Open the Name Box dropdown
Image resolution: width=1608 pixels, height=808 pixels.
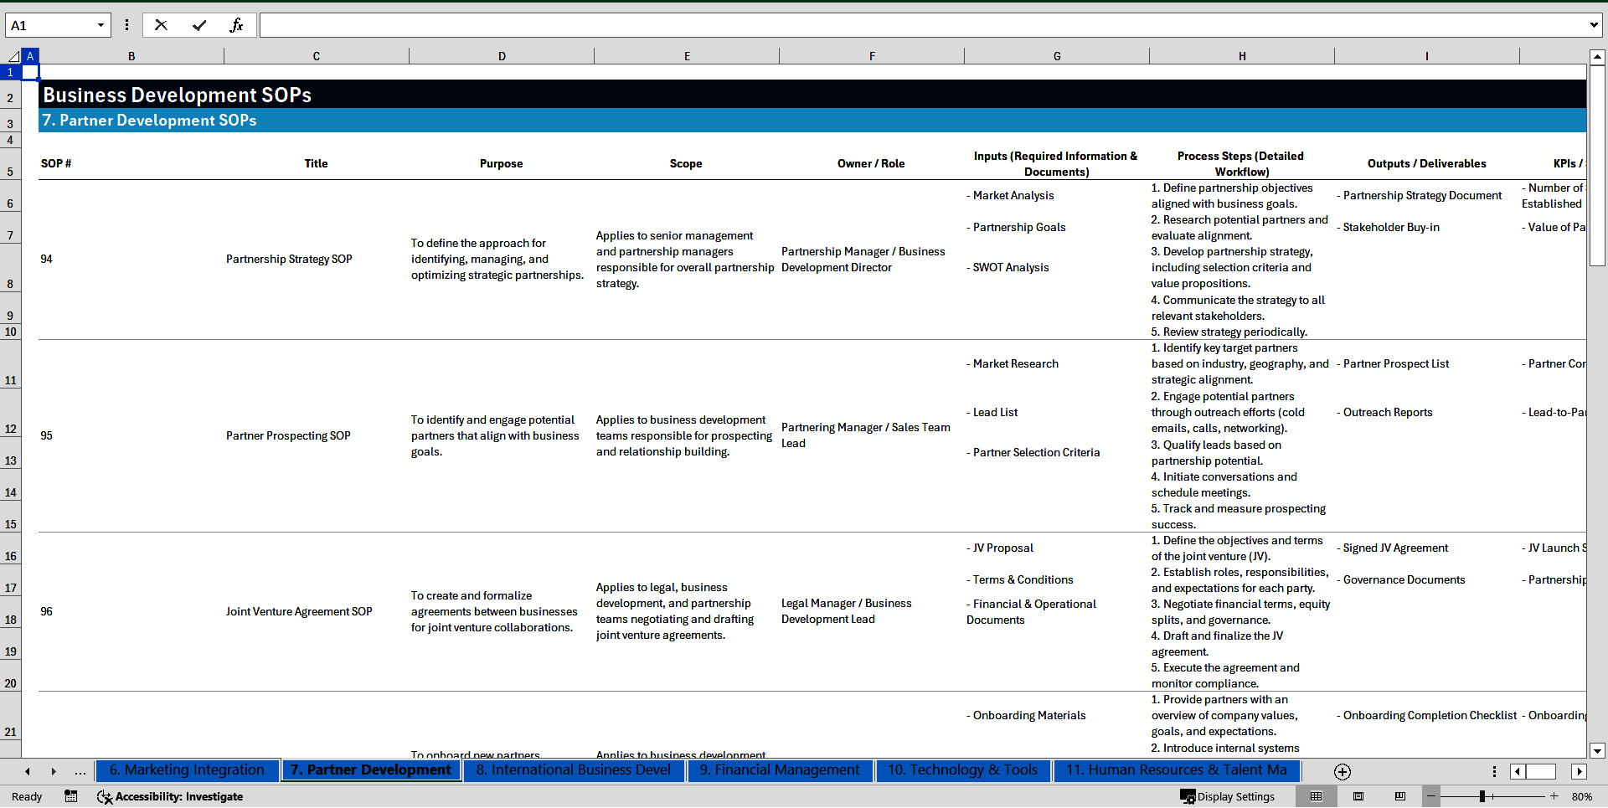(x=100, y=25)
